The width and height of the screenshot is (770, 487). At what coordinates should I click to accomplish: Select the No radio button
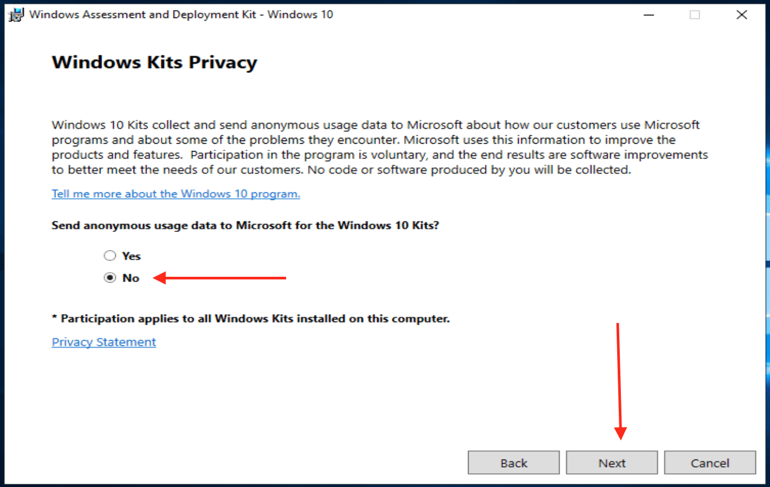109,278
